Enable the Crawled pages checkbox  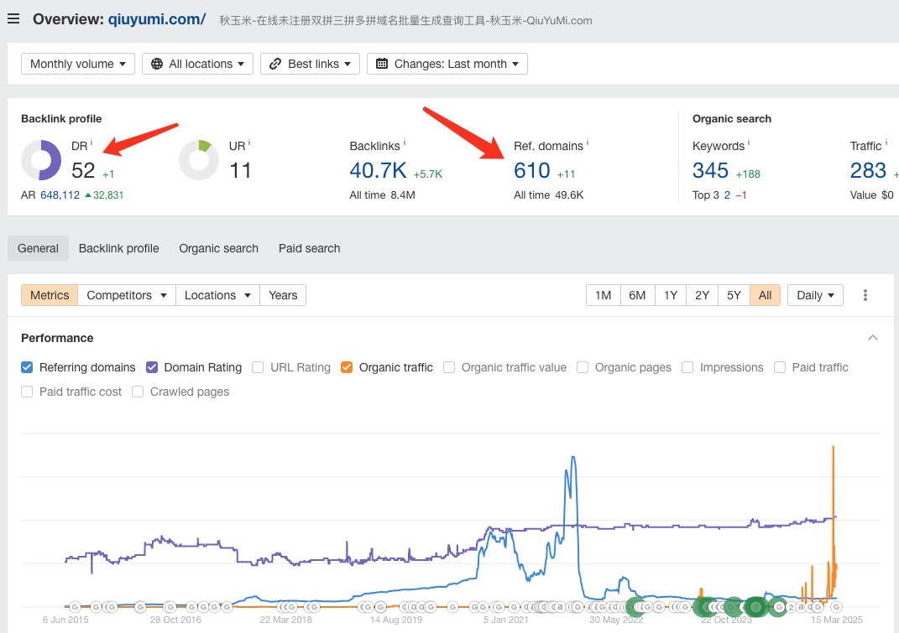click(x=138, y=392)
